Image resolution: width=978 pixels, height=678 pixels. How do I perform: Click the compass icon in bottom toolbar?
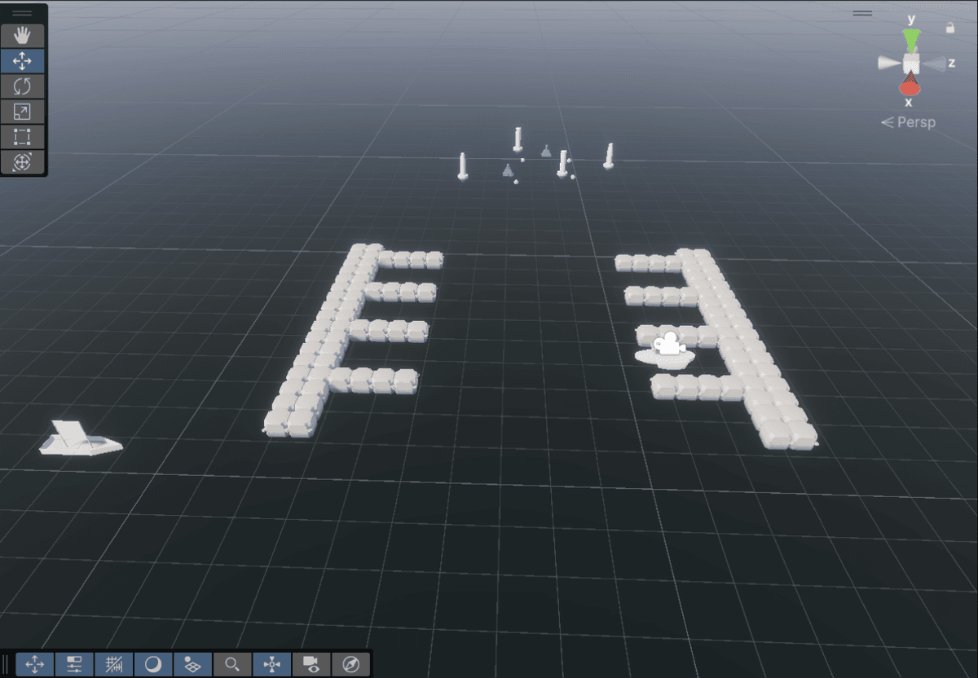[x=351, y=664]
